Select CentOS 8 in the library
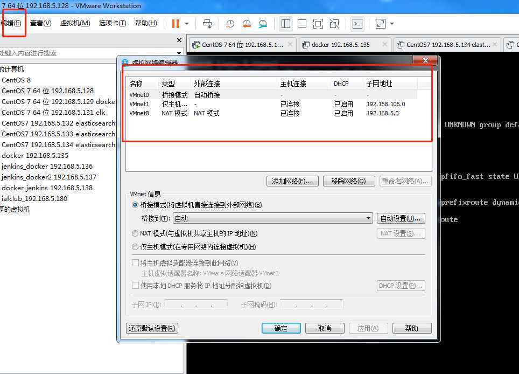 [16, 80]
